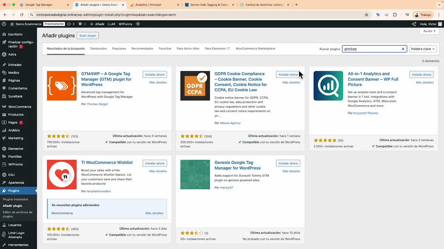444x249 pixels.
Task: Open comments via the speech bubble icon
Action: 80,24
